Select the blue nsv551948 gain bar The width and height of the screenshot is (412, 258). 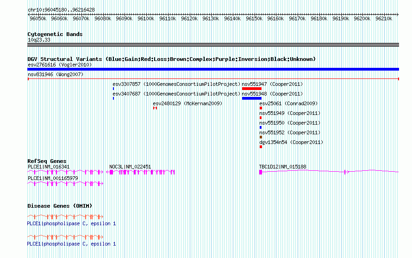(x=252, y=98)
